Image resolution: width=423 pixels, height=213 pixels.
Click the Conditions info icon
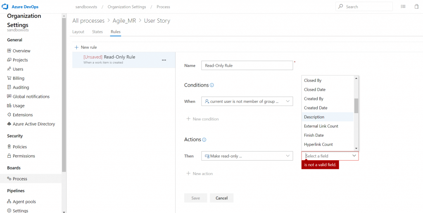212,85
